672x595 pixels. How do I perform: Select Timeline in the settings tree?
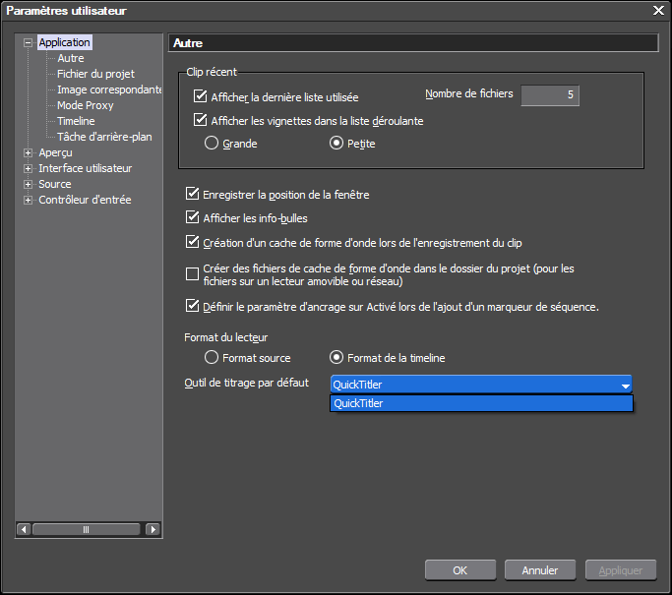[76, 122]
